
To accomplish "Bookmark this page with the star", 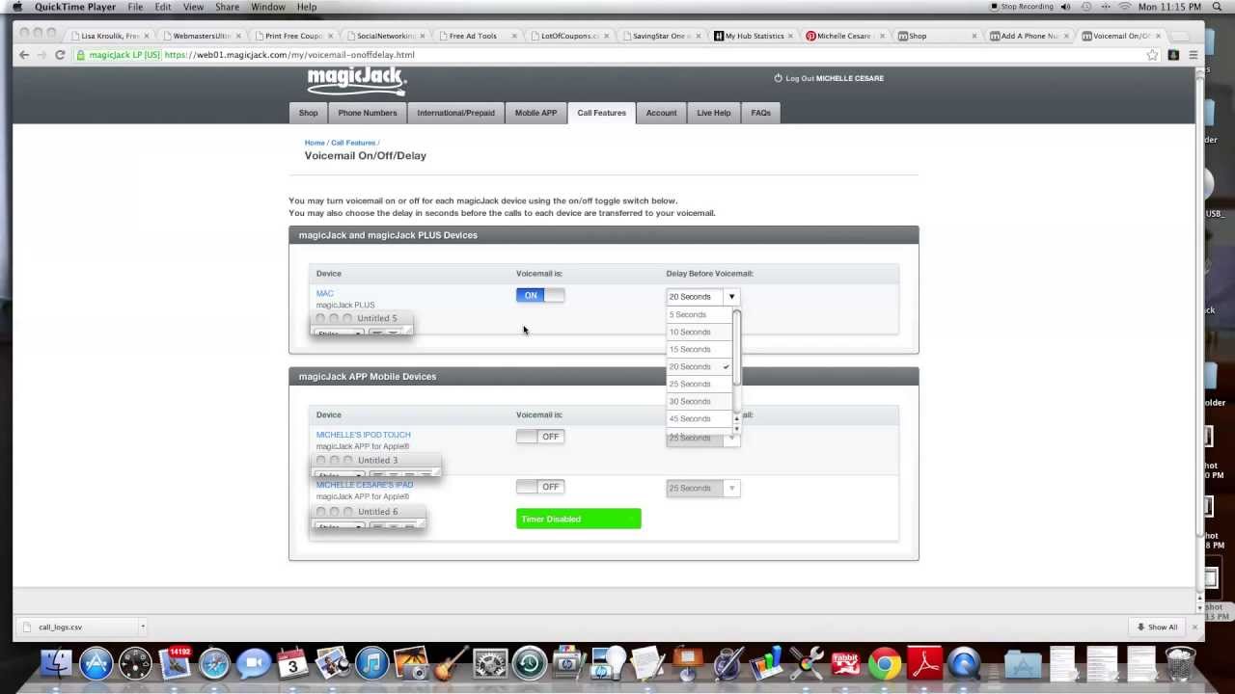I will pos(1152,55).
